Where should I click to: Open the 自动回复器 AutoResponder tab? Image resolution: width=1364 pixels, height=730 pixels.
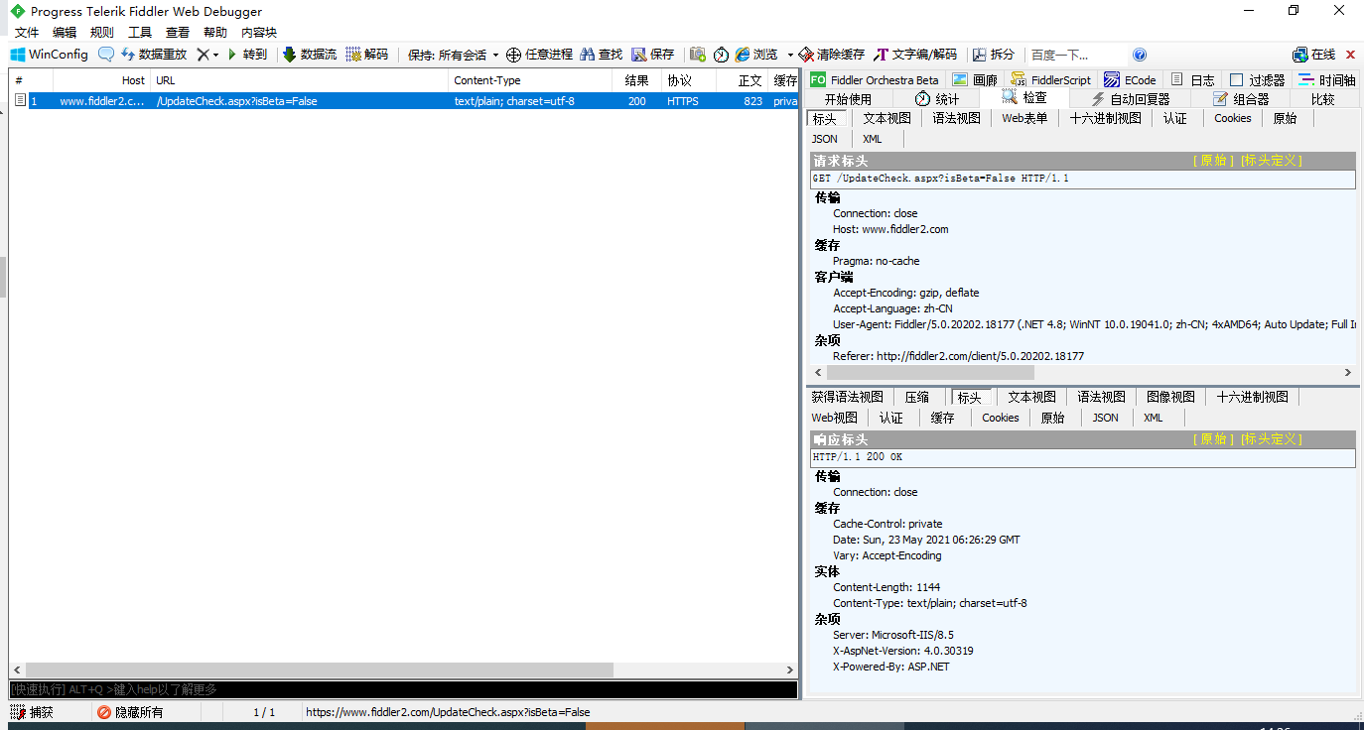pos(1130,98)
